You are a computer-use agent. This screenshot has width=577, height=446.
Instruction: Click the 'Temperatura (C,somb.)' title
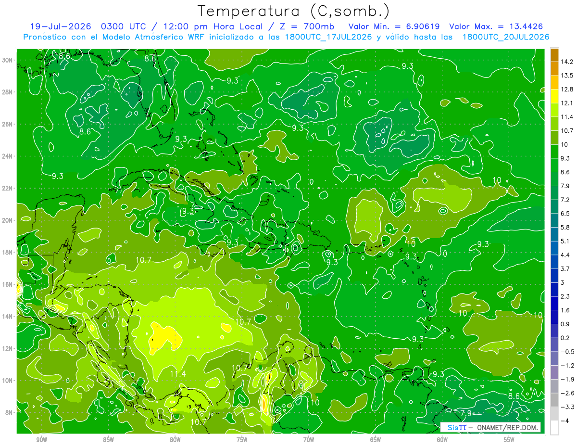tap(294, 11)
